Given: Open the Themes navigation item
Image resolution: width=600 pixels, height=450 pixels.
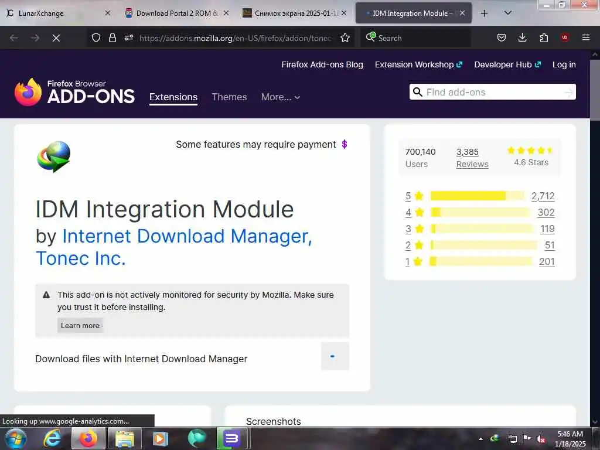Looking at the screenshot, I should coord(229,97).
